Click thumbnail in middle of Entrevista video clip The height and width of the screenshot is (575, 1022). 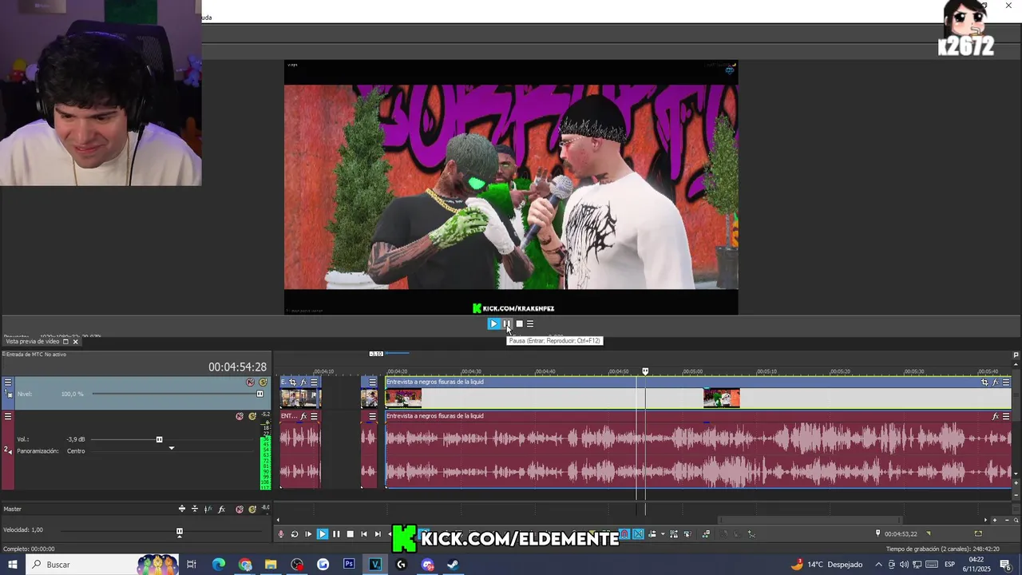722,398
